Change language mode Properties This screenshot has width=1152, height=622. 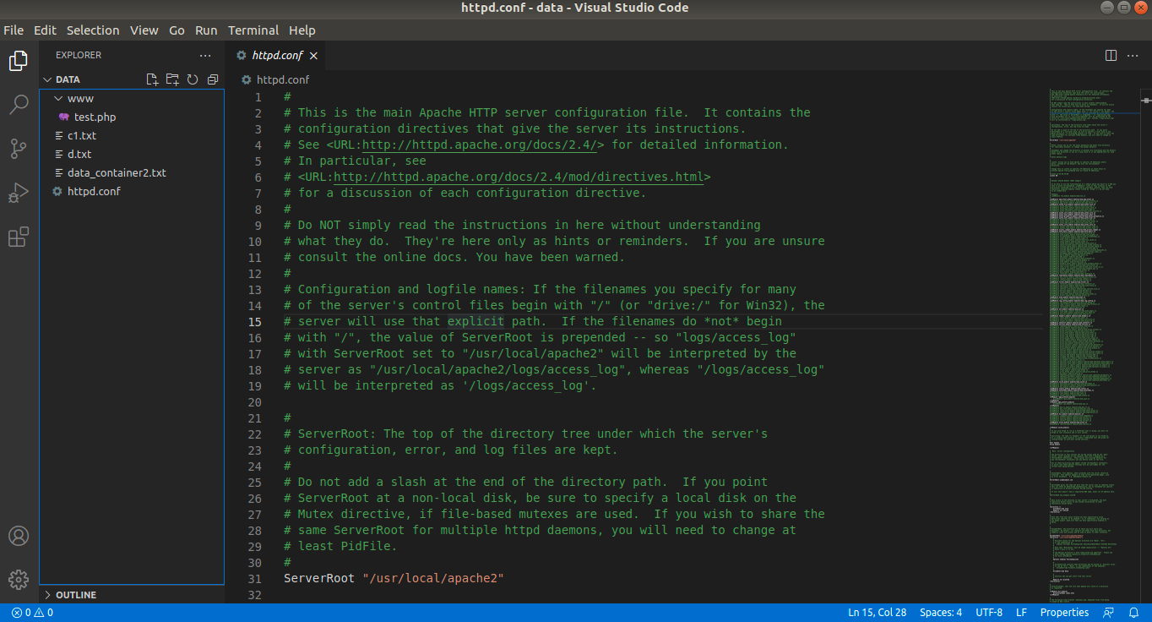coord(1064,613)
